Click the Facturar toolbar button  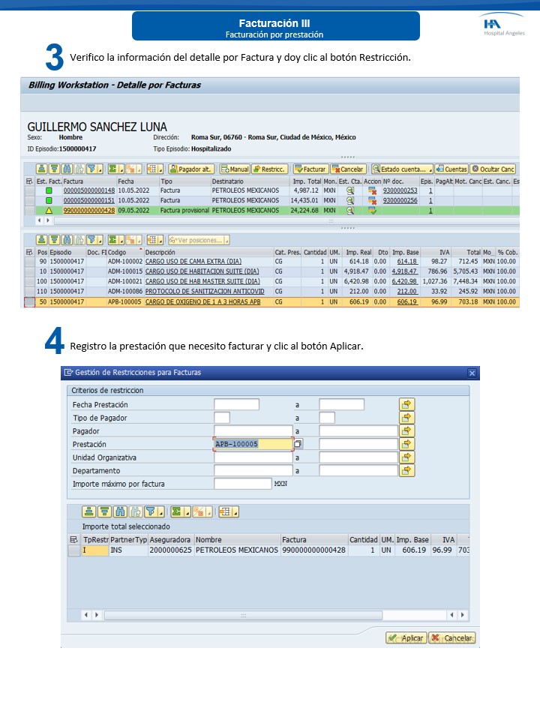310,169
